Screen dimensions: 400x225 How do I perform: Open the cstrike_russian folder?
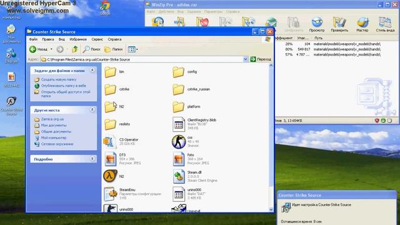click(178, 89)
